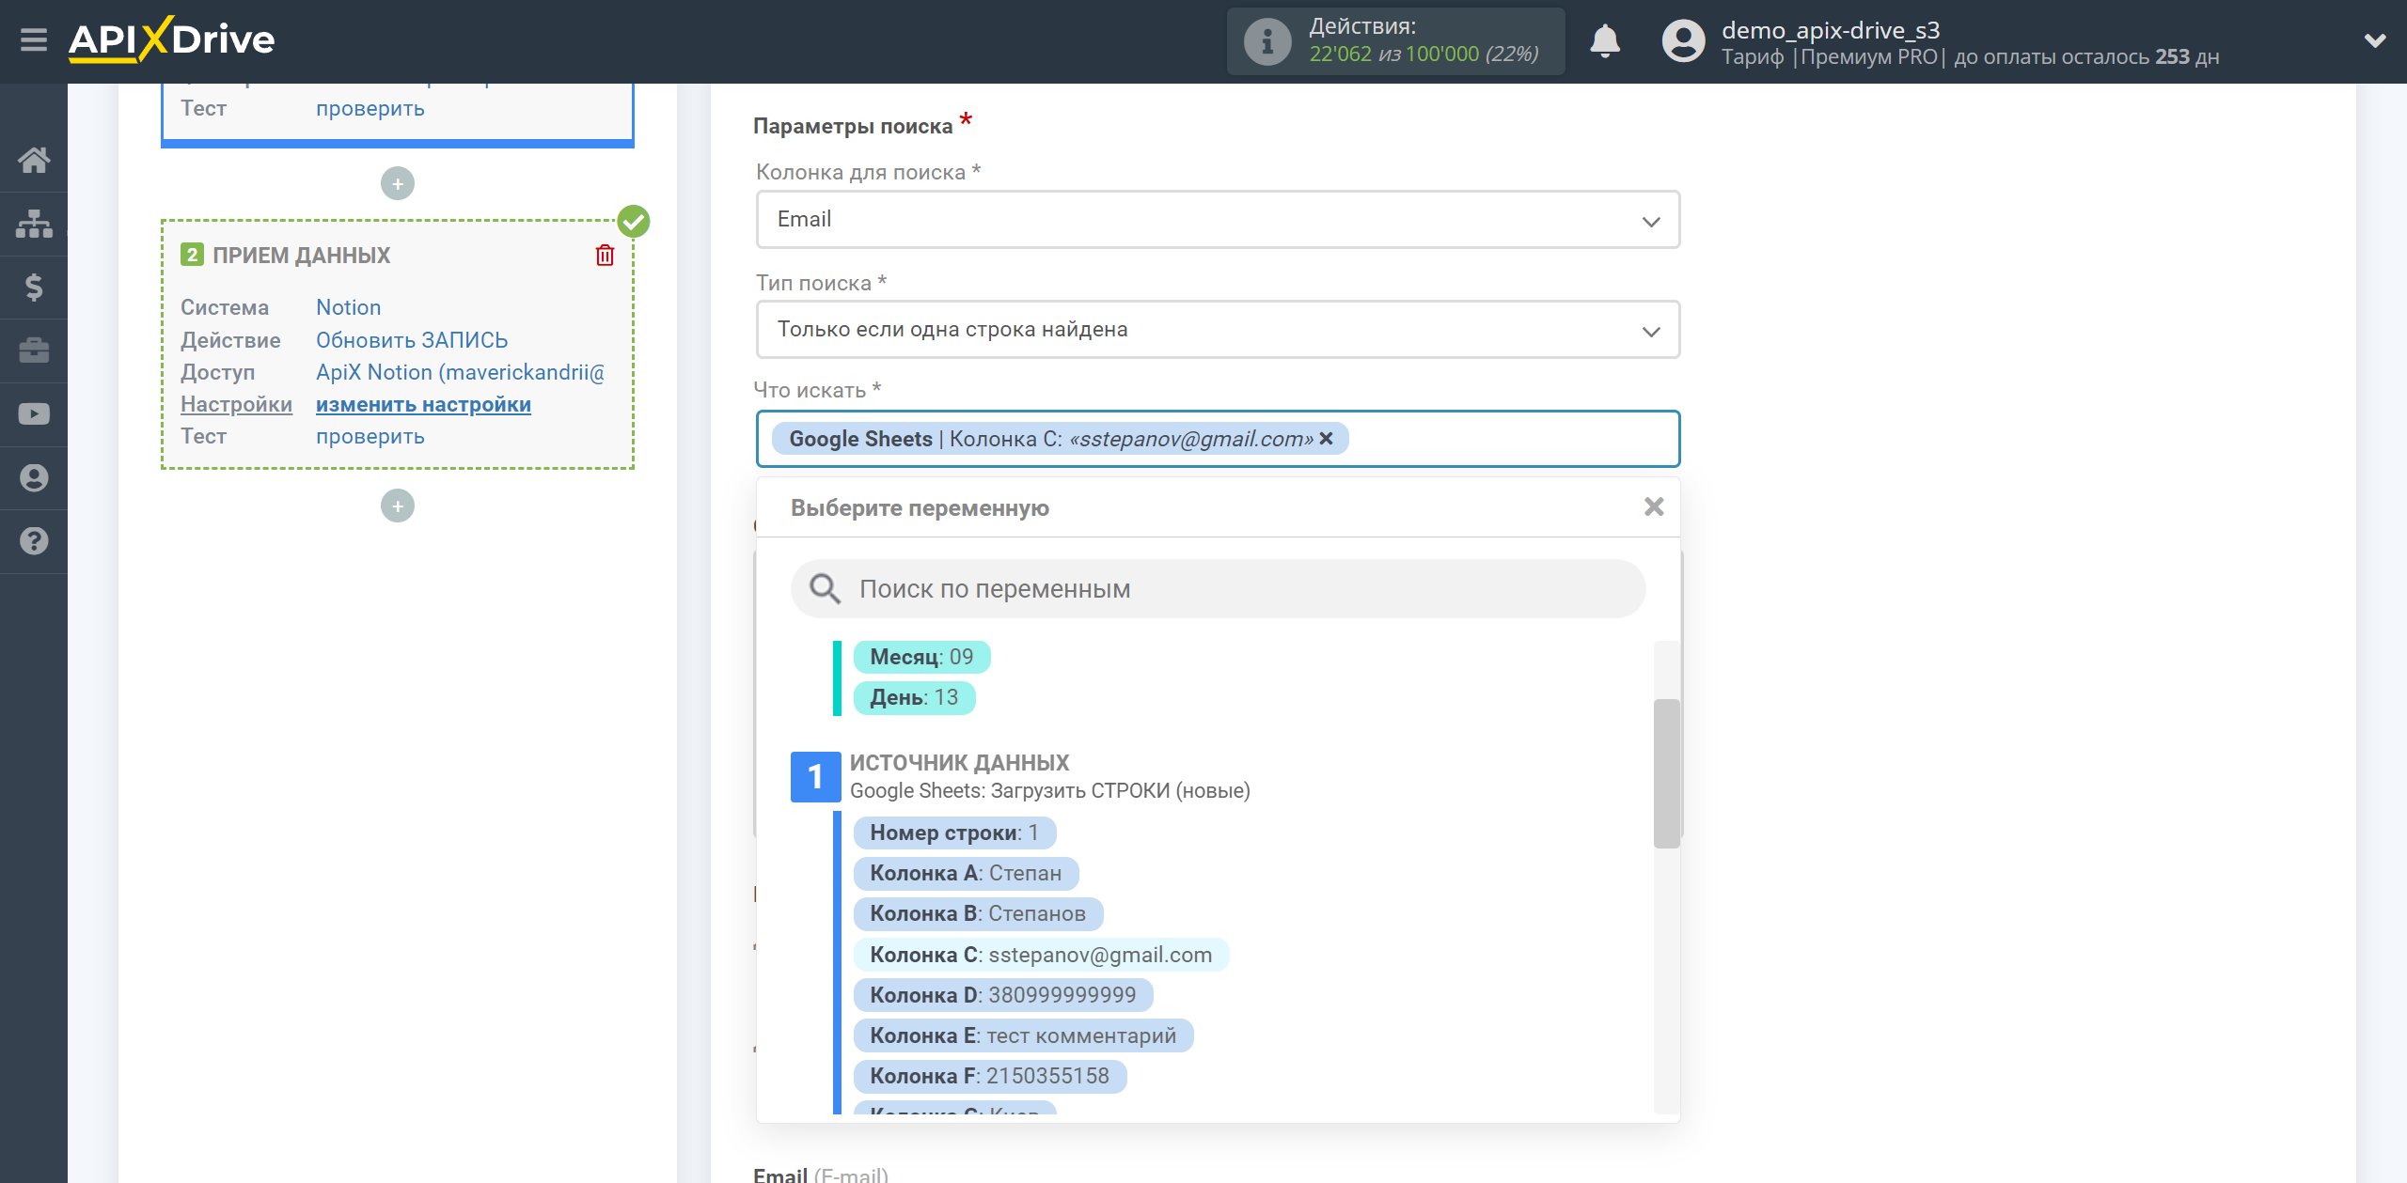Click the magnifier search icon
This screenshot has width=2407, height=1183.
(x=825, y=588)
